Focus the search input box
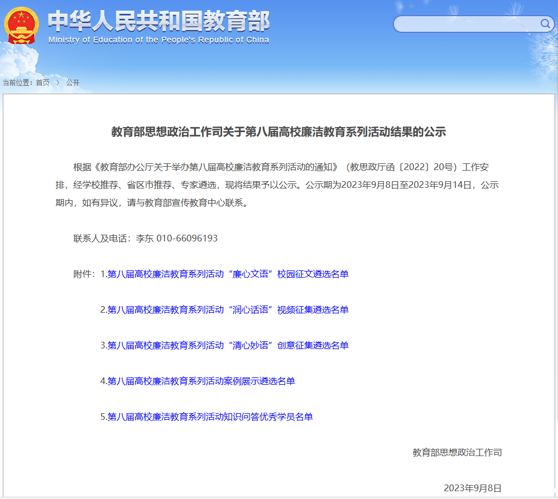The height and width of the screenshot is (499, 558). (x=466, y=24)
